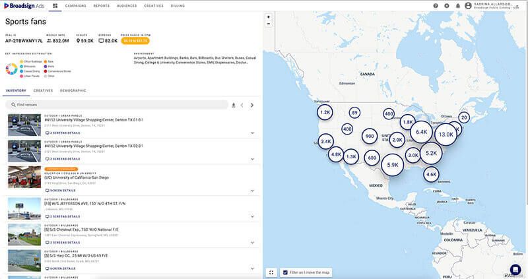Switch to the Inventory tab
Image resolution: width=528 pixels, height=279 pixels.
click(x=16, y=90)
